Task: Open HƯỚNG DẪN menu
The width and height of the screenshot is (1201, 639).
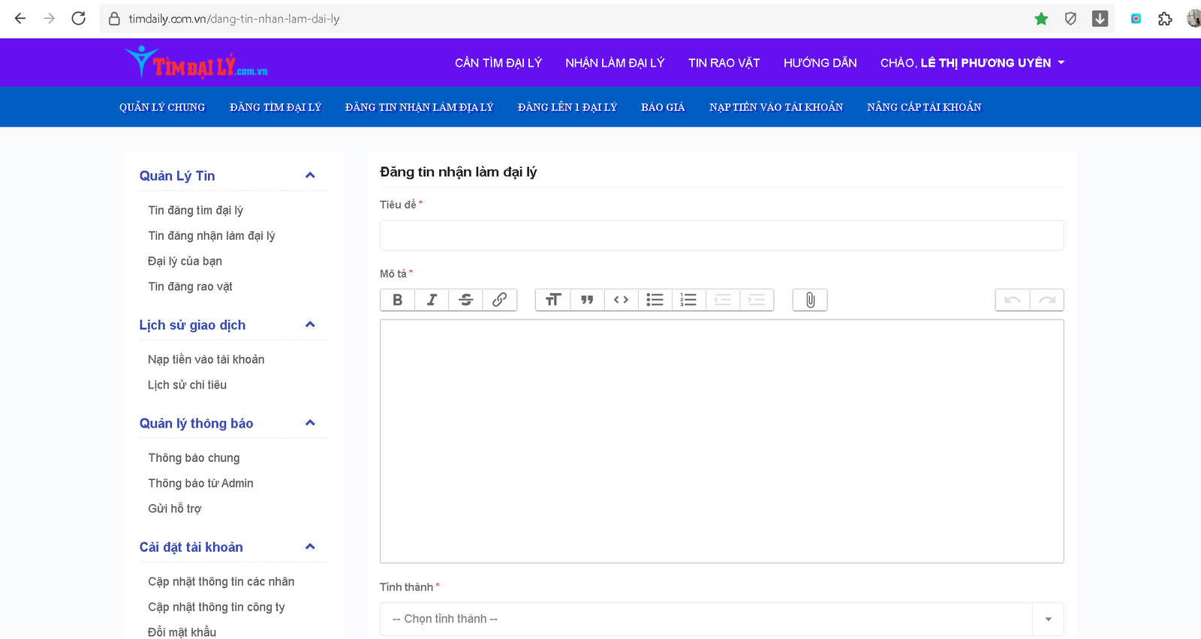Action: pyautogui.click(x=820, y=63)
